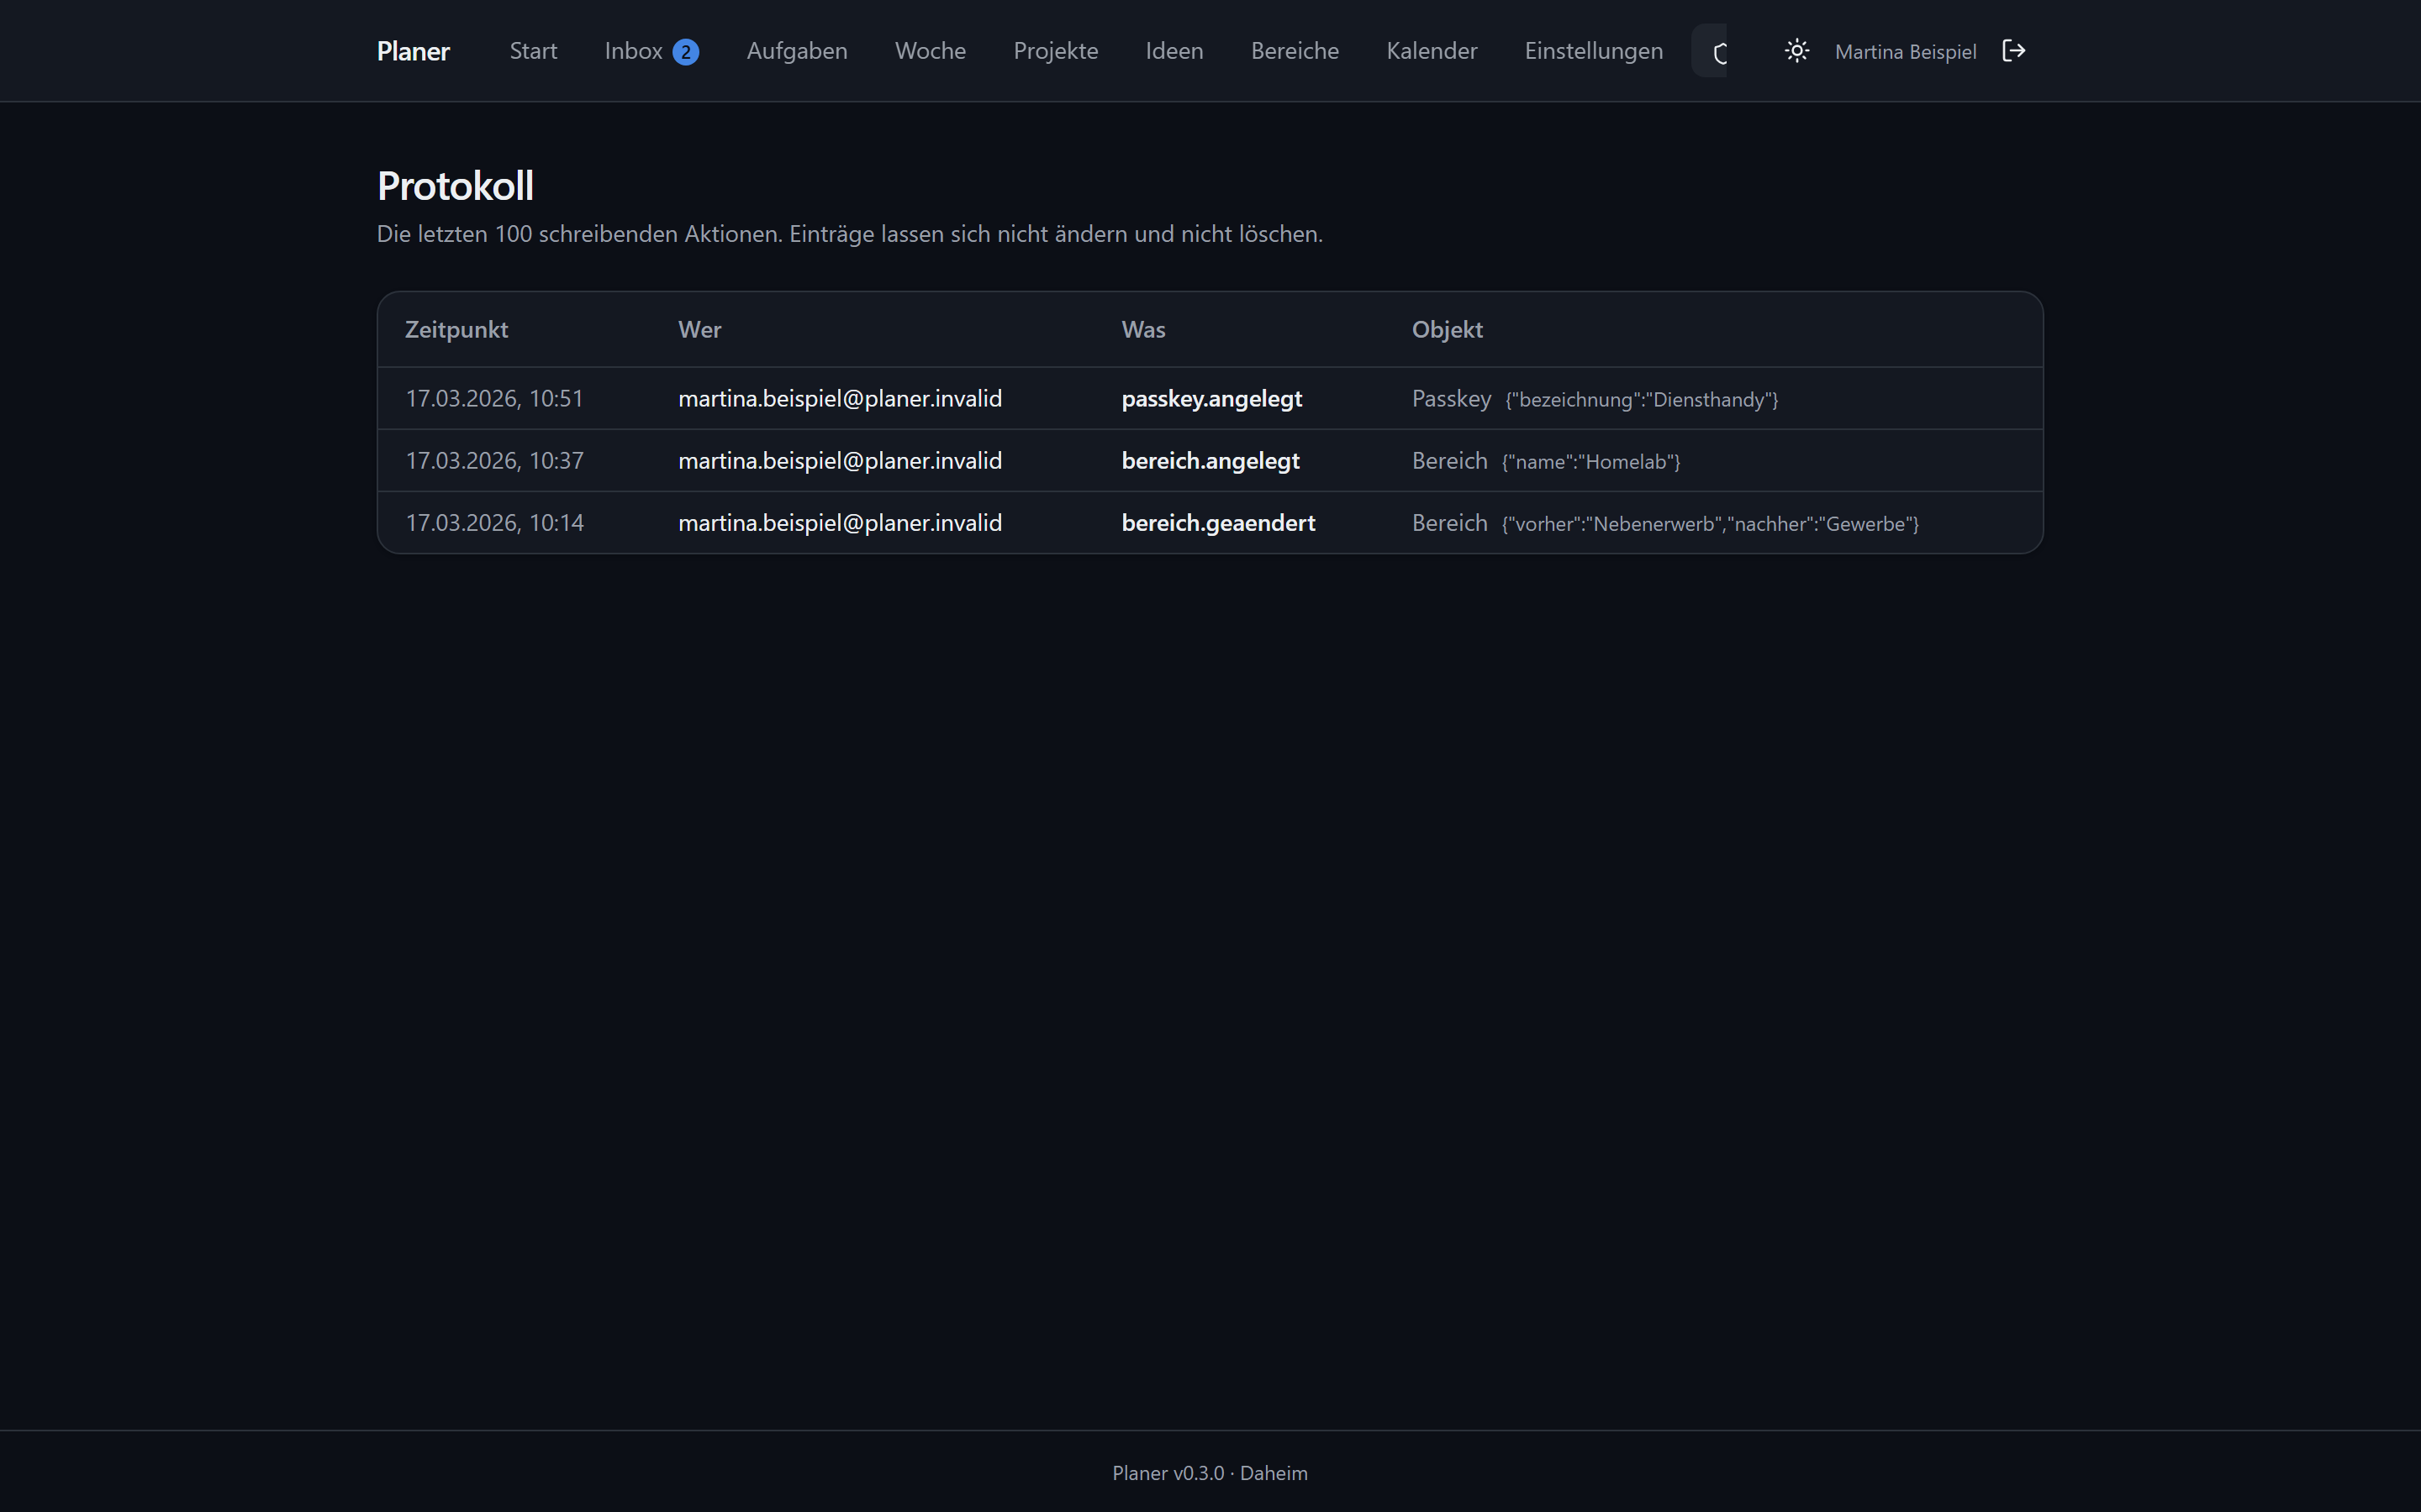Screen dimensions: 2421x1512
Task: Go to the Ideen section
Action: tap(1174, 51)
